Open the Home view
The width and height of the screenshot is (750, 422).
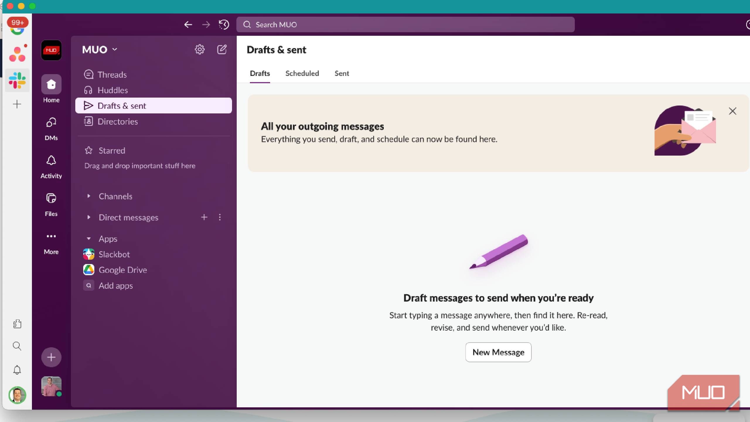tap(51, 89)
